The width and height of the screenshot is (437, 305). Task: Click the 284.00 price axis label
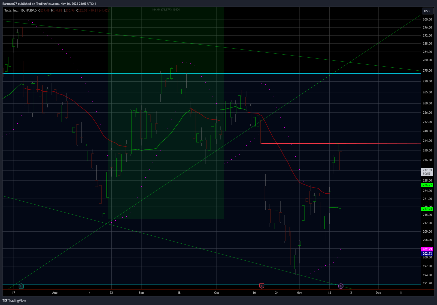(x=427, y=52)
